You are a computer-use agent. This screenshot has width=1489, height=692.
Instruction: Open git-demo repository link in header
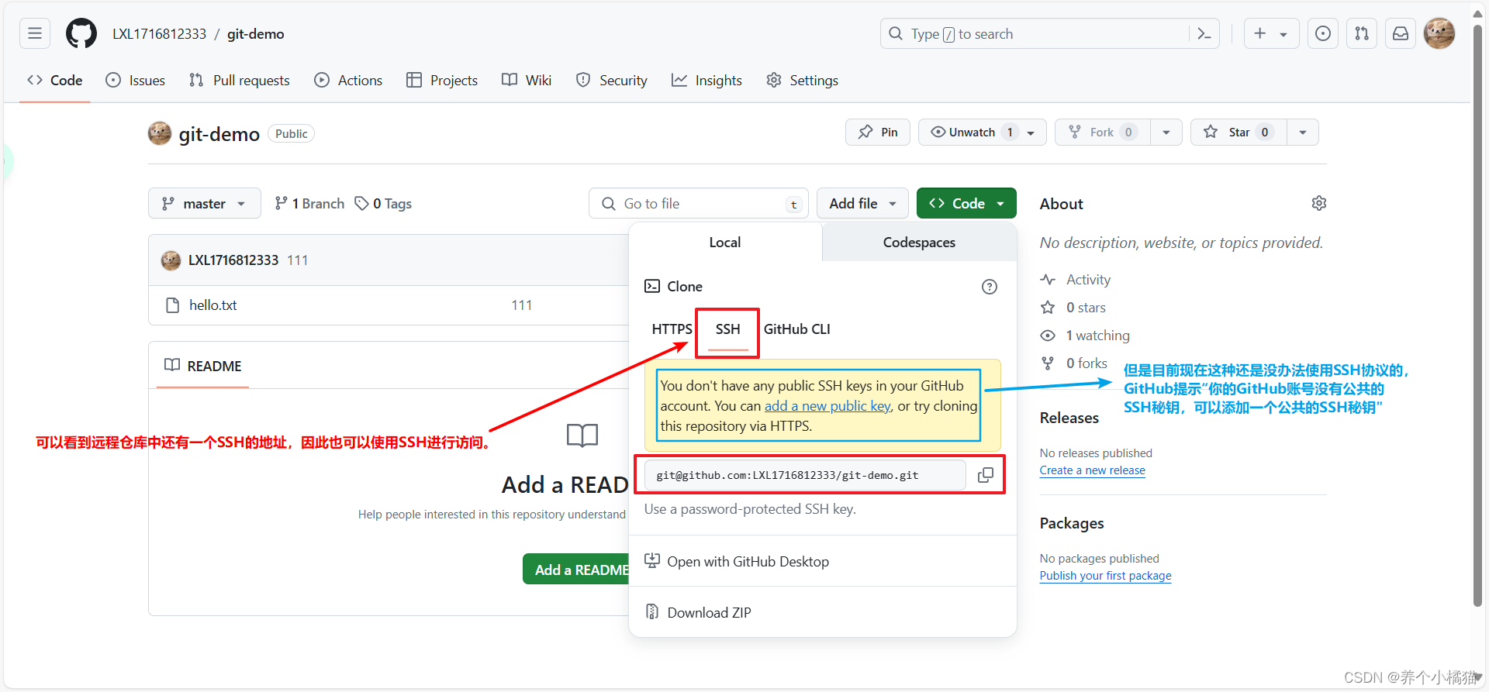(255, 34)
